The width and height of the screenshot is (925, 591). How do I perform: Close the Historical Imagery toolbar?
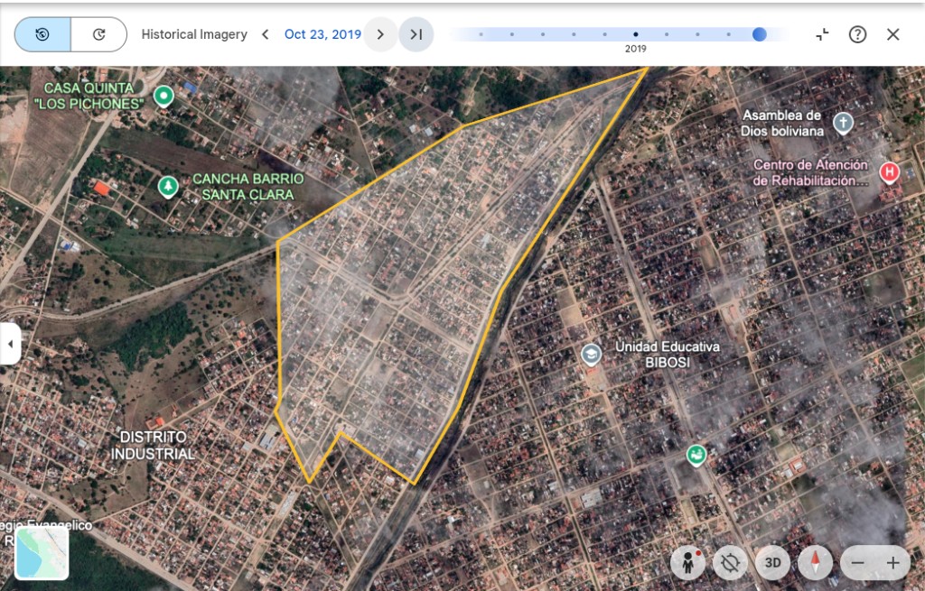(x=892, y=34)
